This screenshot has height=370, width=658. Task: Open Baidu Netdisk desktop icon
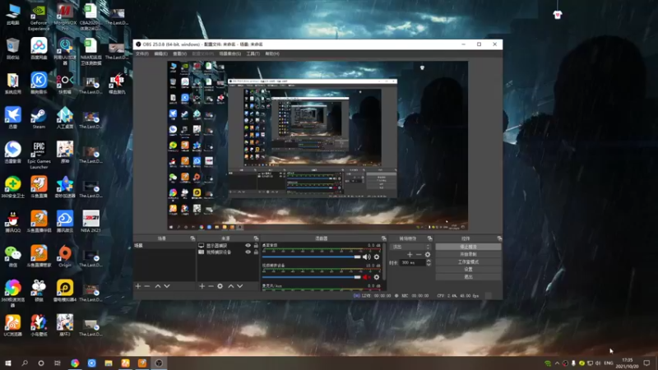(x=39, y=49)
